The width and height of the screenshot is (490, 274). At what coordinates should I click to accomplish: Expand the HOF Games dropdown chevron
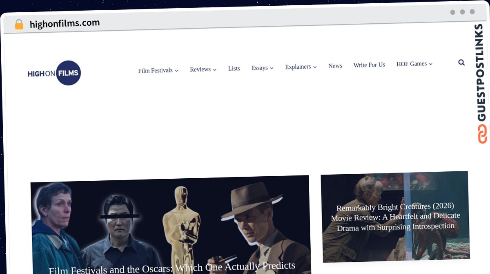[x=430, y=64]
